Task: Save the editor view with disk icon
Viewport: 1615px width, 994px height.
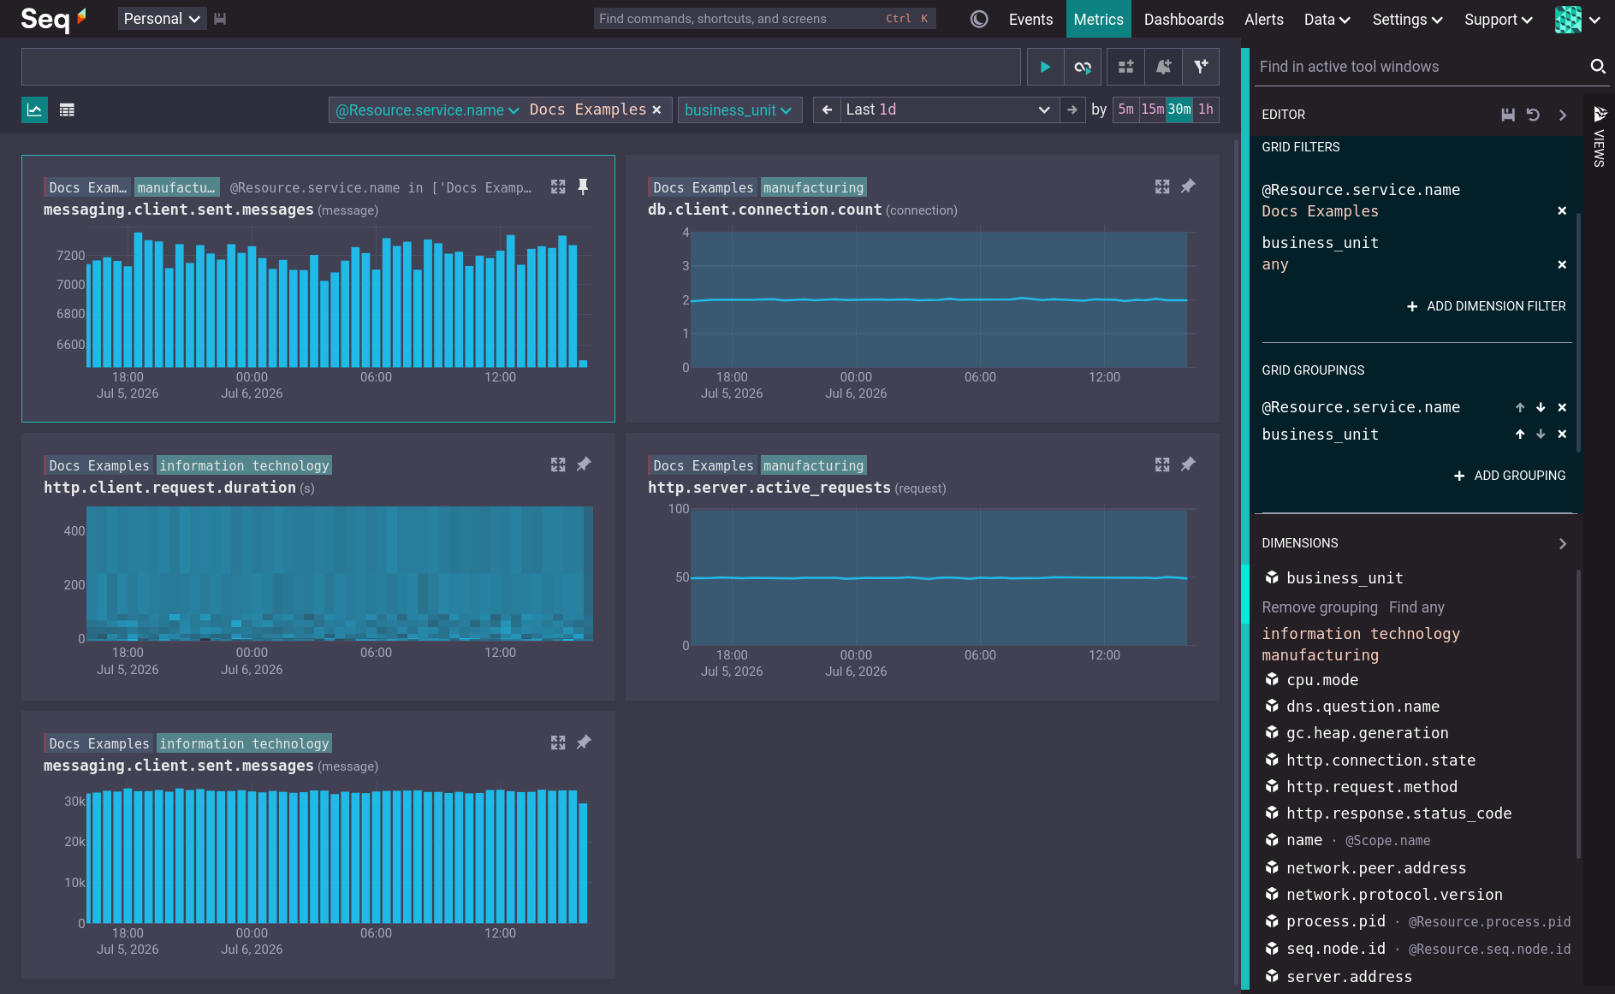Action: pyautogui.click(x=1508, y=115)
